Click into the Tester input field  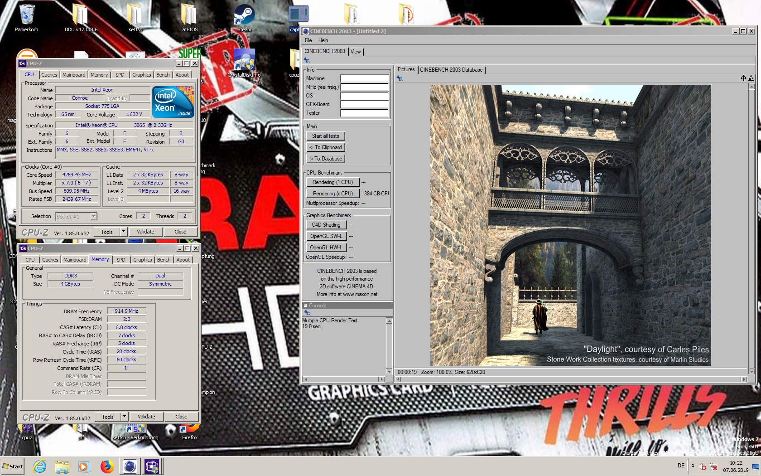(365, 113)
